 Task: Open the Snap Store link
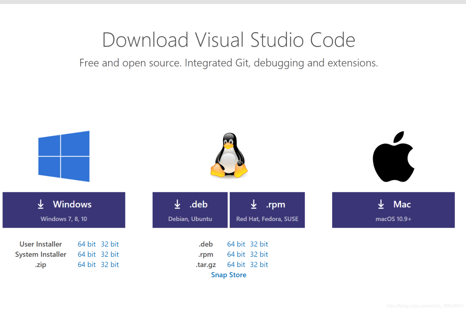point(229,275)
